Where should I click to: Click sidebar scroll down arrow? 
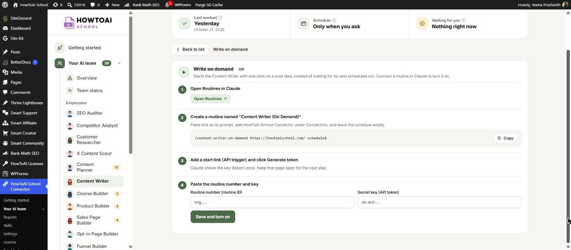click(131, 247)
